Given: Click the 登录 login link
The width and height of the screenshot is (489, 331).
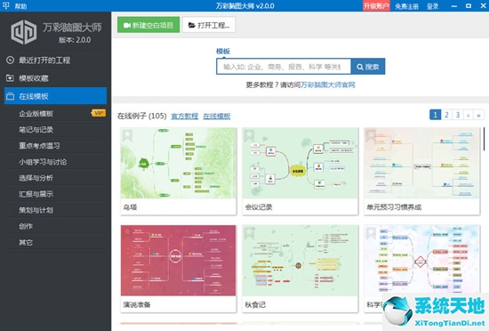Looking at the screenshot, I should [x=432, y=6].
